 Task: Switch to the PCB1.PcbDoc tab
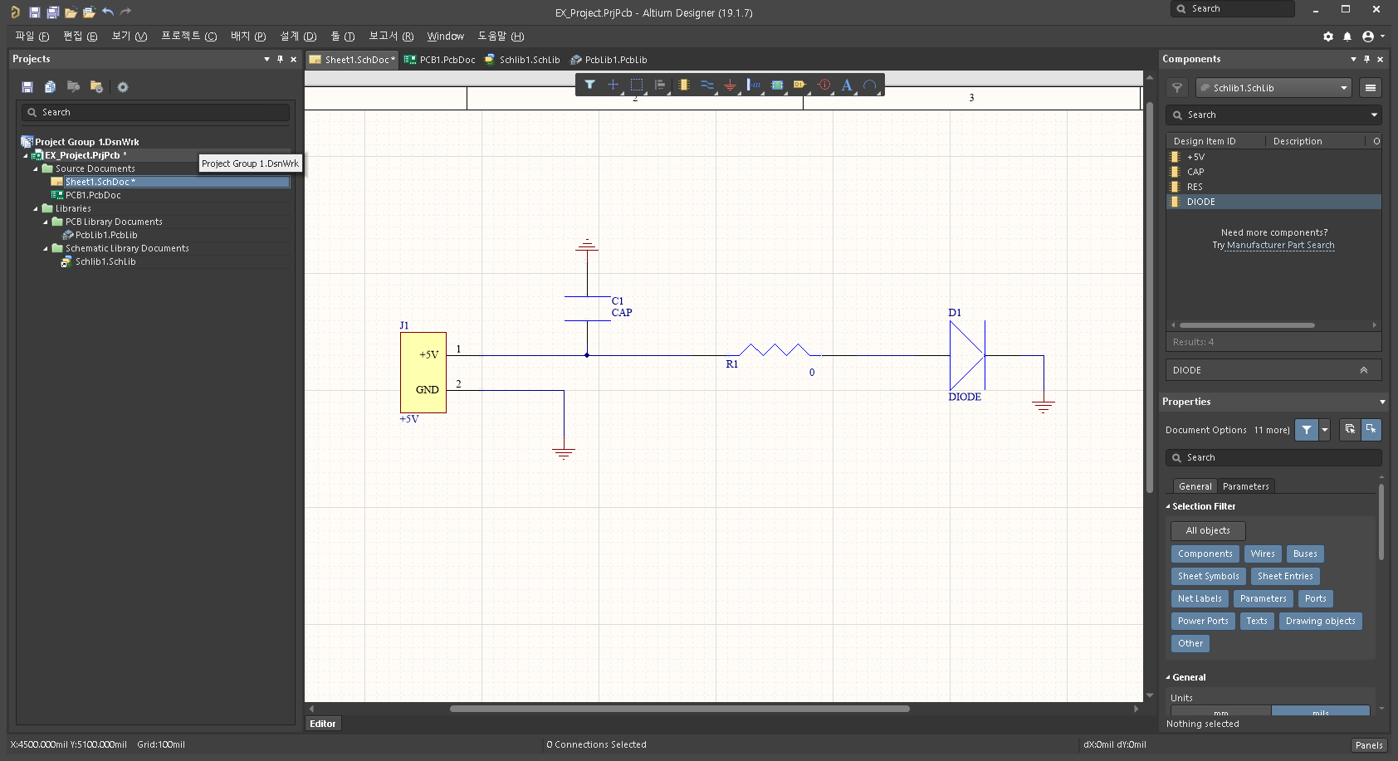pos(439,60)
